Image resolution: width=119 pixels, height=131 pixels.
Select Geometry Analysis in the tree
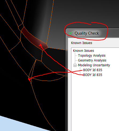pyautogui.click(x=92, y=60)
